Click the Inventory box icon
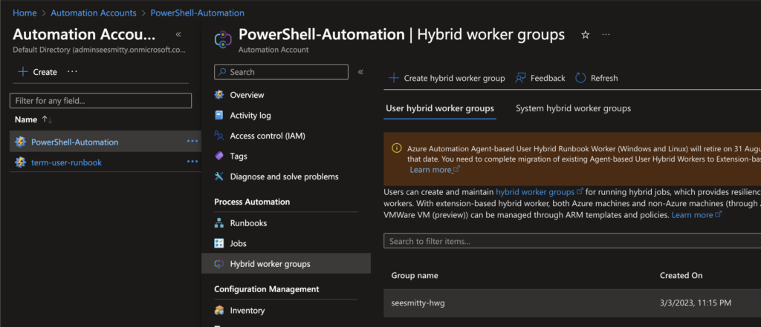761x327 pixels. 219,311
